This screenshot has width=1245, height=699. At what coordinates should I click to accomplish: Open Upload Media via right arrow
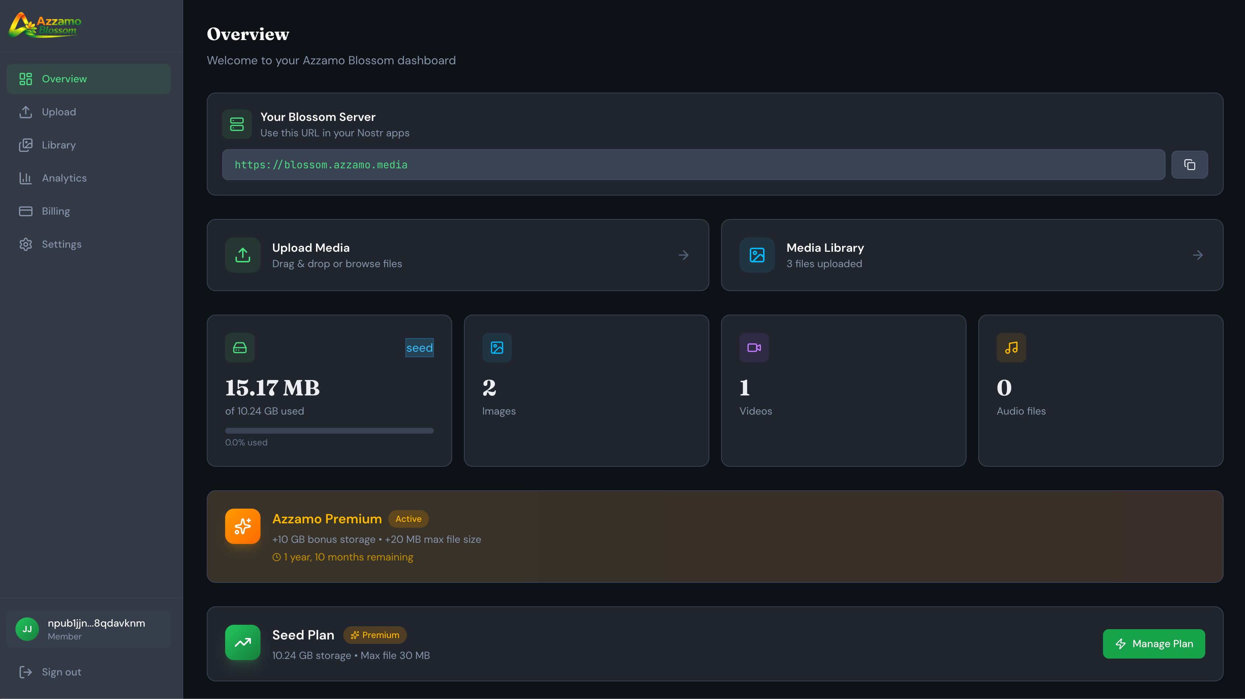point(683,255)
